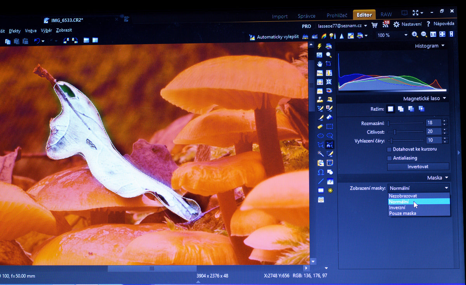The height and width of the screenshot is (285, 466).
Task: Set zoom to 1:1 view
Action: [433, 35]
